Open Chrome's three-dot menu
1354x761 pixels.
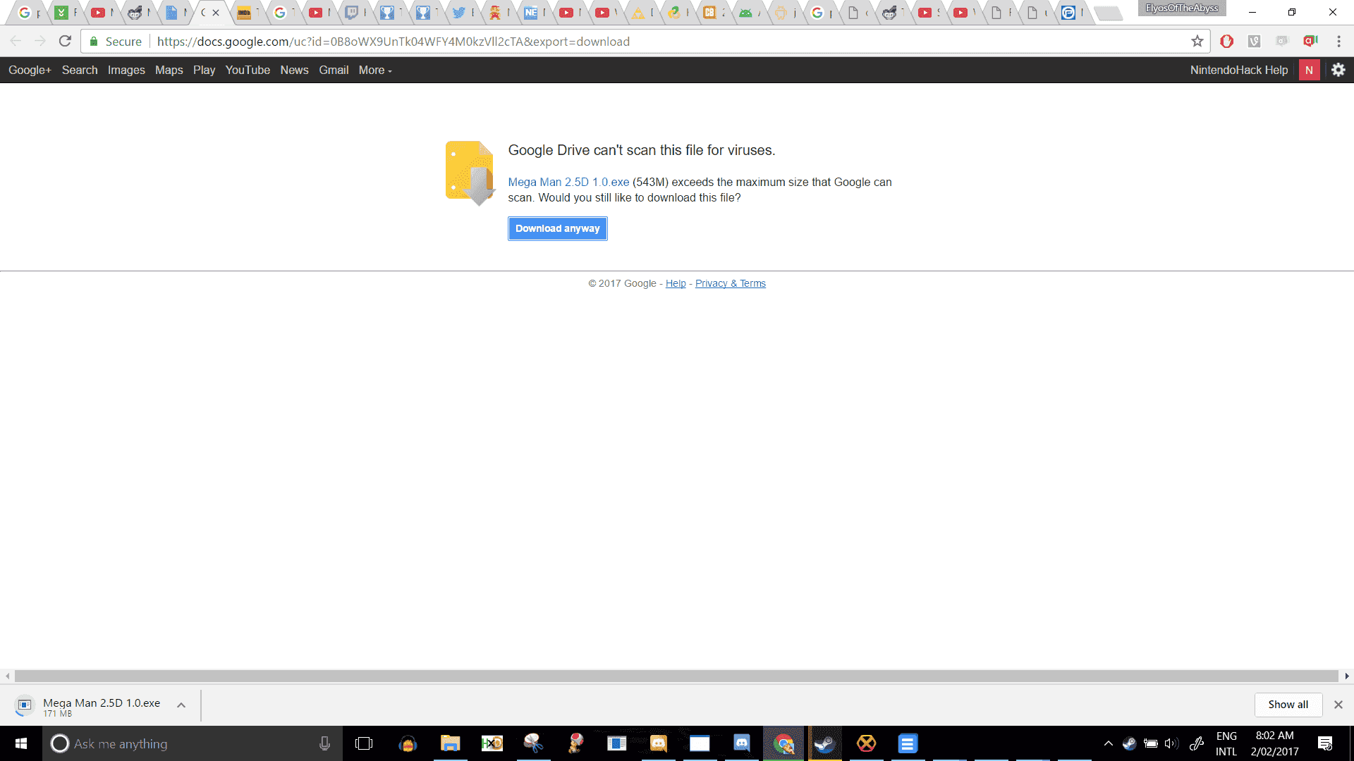tap(1338, 42)
